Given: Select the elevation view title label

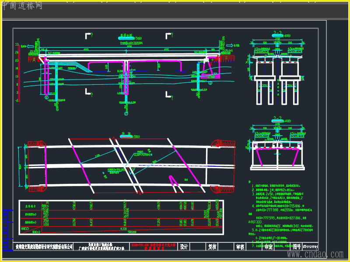Looking at the screenshot, I should 126,36.
